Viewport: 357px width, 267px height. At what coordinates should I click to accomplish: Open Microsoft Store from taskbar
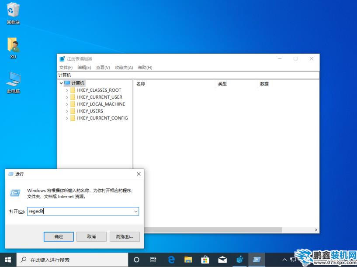click(x=205, y=260)
